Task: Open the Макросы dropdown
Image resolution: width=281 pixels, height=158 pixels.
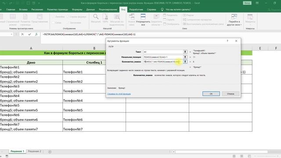Action: [x=250, y=20]
